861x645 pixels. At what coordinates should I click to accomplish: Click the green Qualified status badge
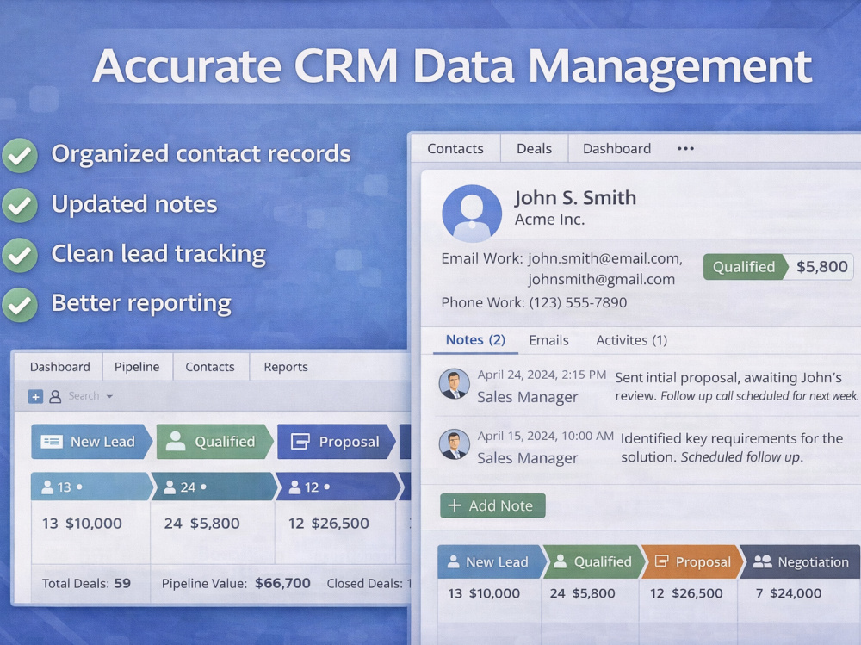(745, 266)
